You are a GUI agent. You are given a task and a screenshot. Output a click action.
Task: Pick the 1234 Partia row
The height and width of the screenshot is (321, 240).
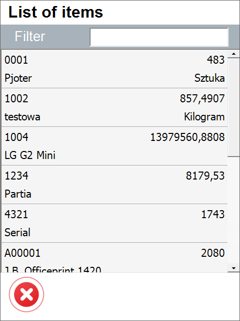pos(114,185)
